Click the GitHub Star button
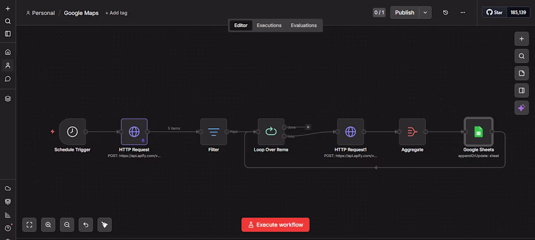The image size is (535, 240). [x=495, y=12]
